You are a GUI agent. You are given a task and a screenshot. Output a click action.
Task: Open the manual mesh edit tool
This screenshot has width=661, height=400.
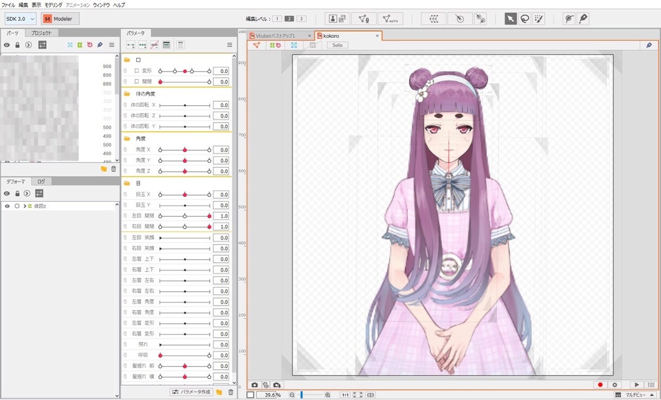[364, 19]
